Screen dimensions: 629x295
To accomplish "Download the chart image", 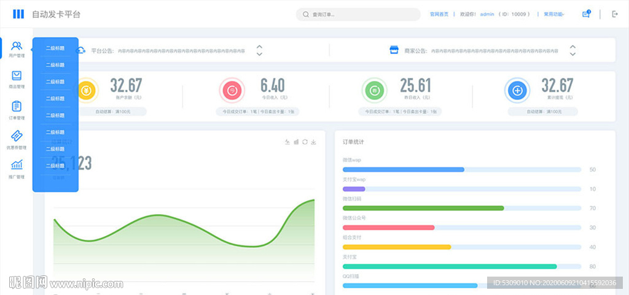I will coord(314,142).
